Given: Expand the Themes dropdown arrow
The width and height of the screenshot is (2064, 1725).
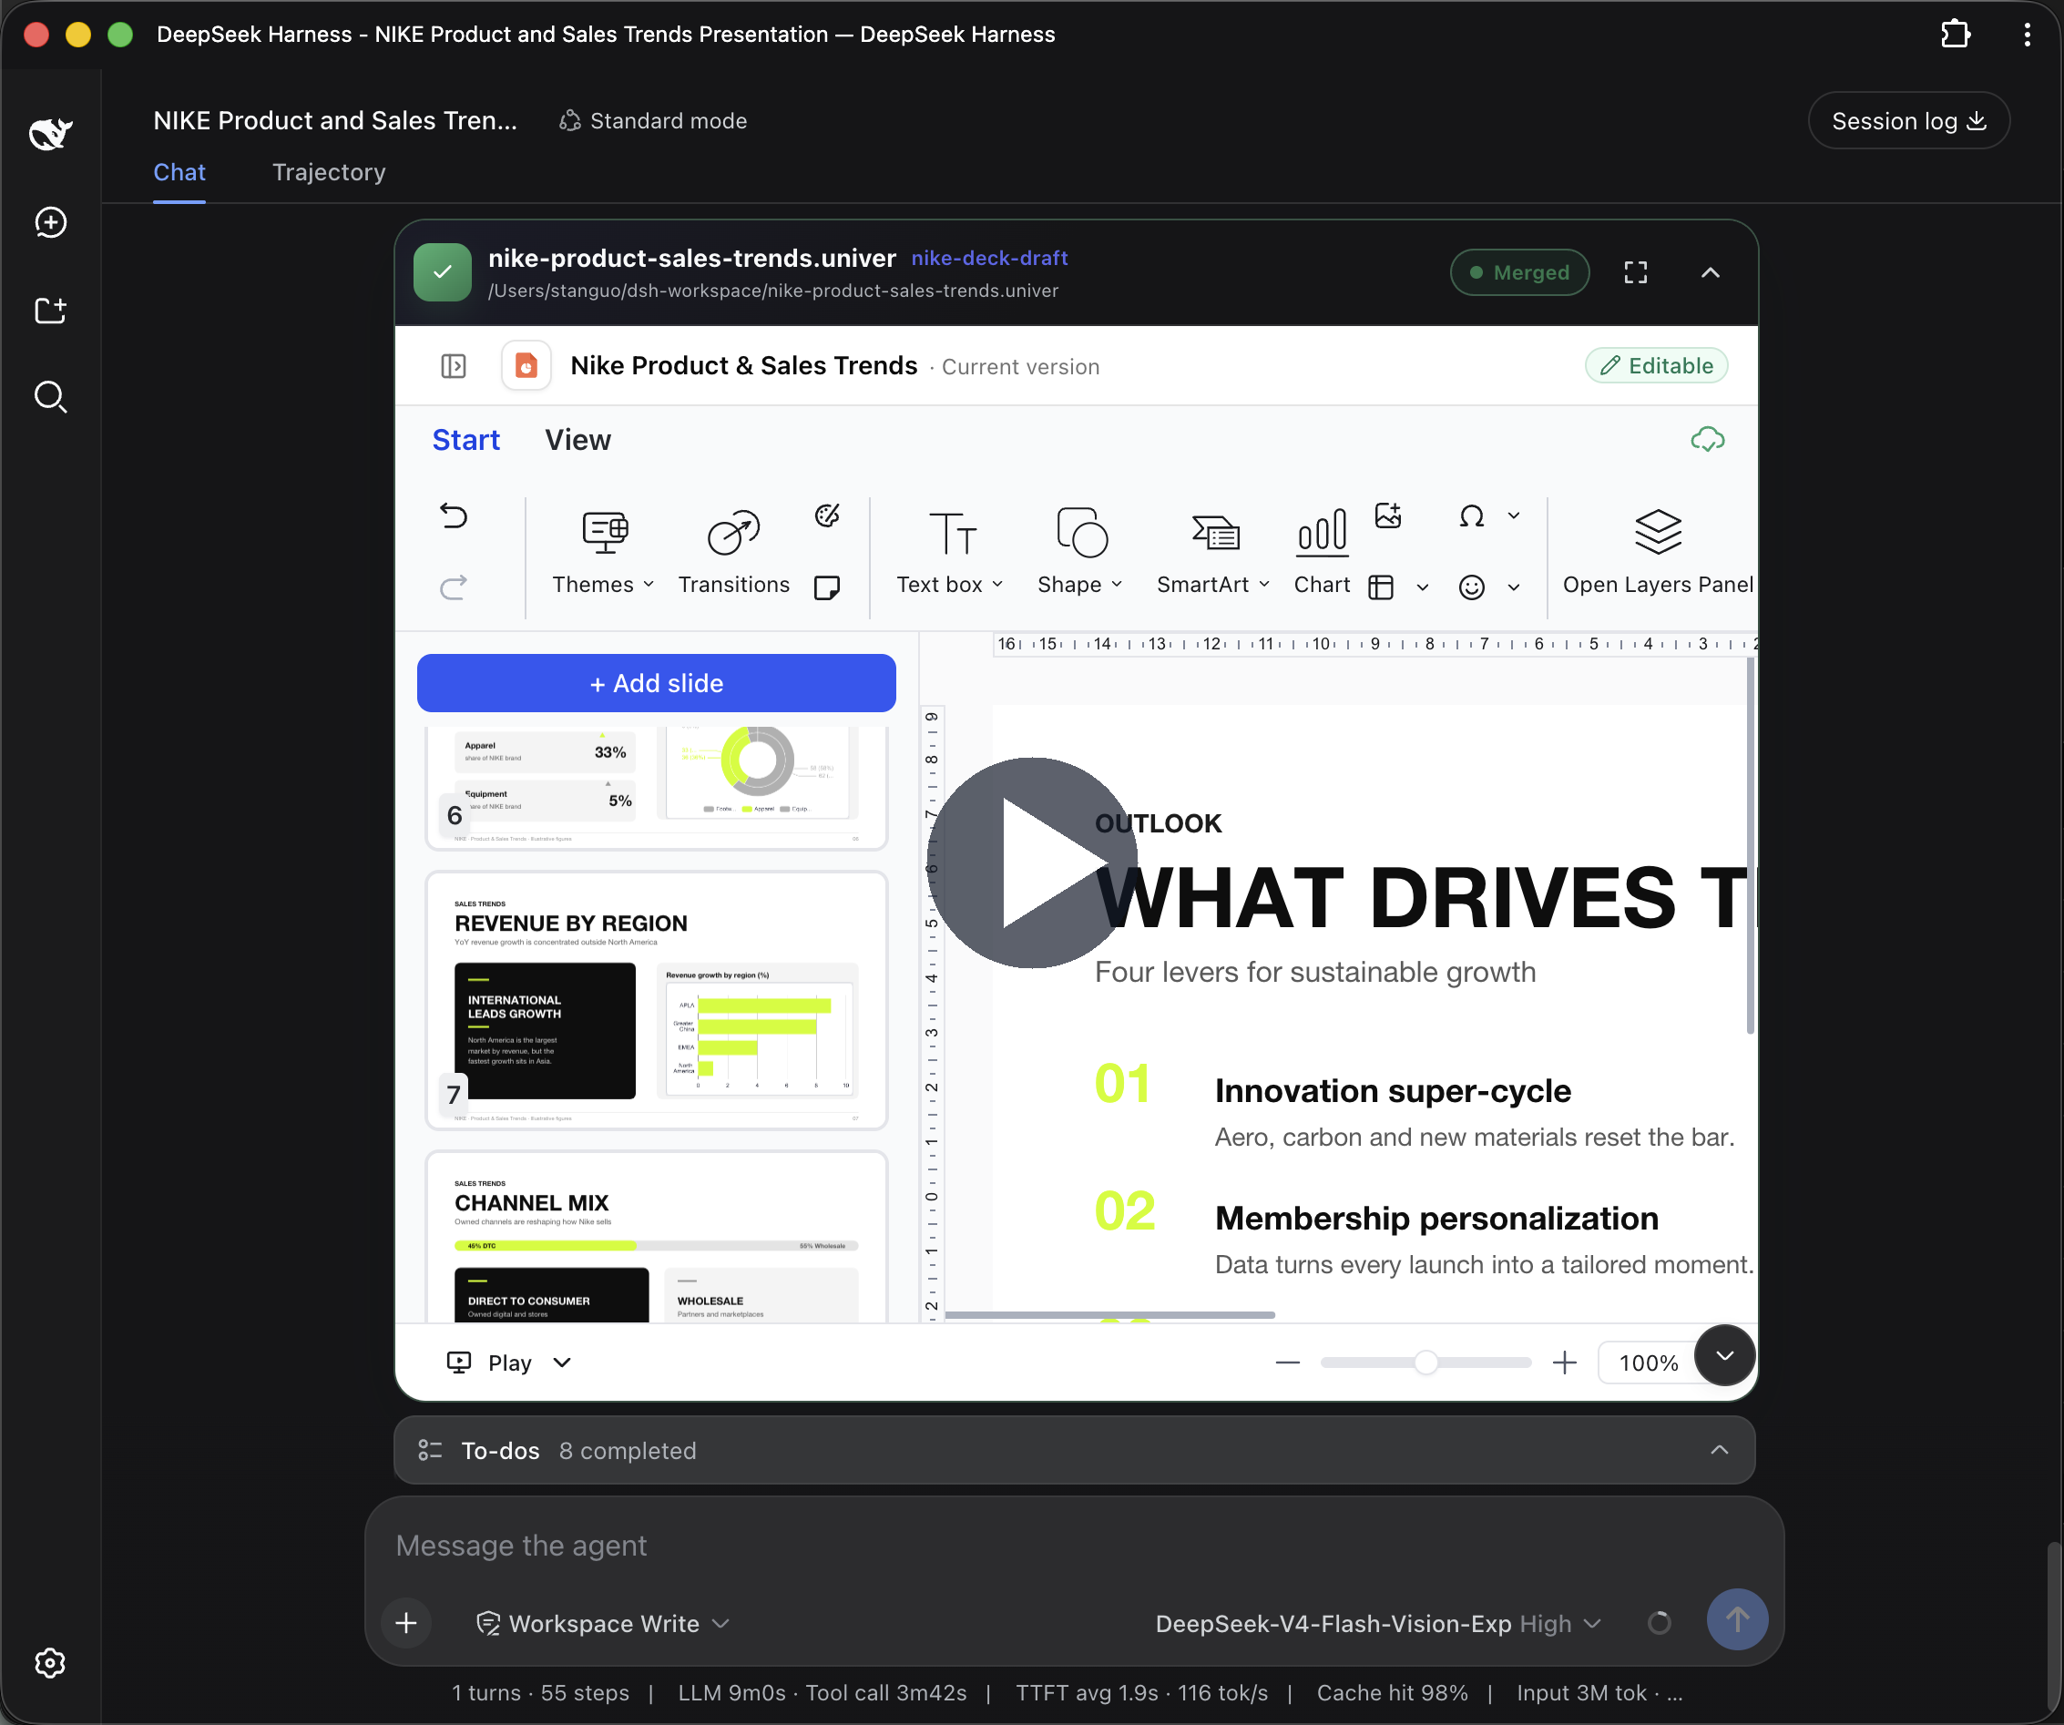Looking at the screenshot, I should tap(649, 584).
